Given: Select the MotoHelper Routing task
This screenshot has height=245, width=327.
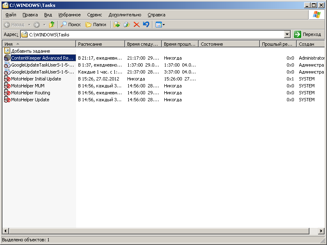Looking at the screenshot, I should (x=30, y=93).
